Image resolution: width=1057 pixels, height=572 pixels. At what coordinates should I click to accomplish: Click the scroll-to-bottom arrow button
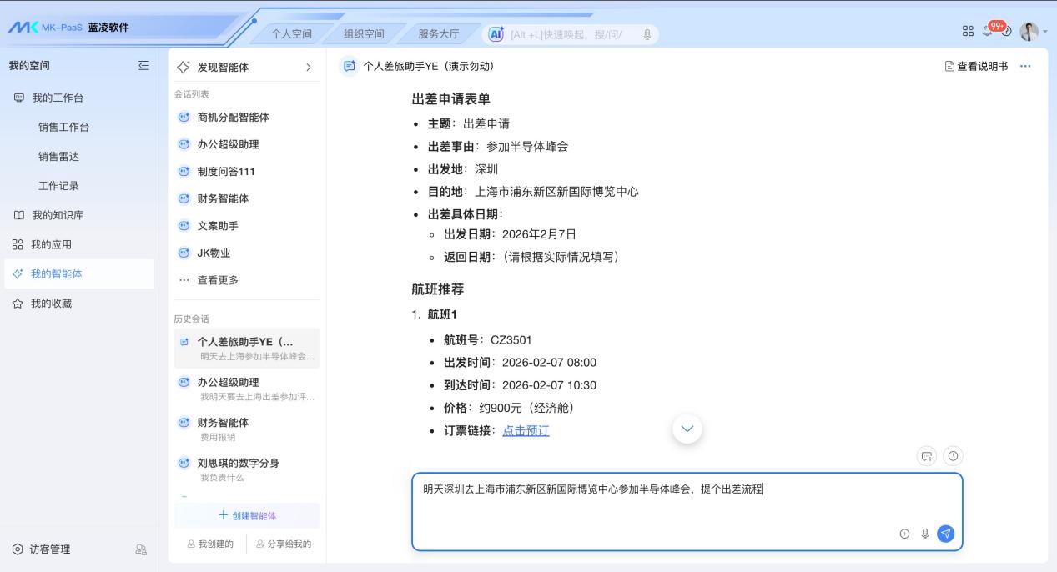[x=687, y=429]
